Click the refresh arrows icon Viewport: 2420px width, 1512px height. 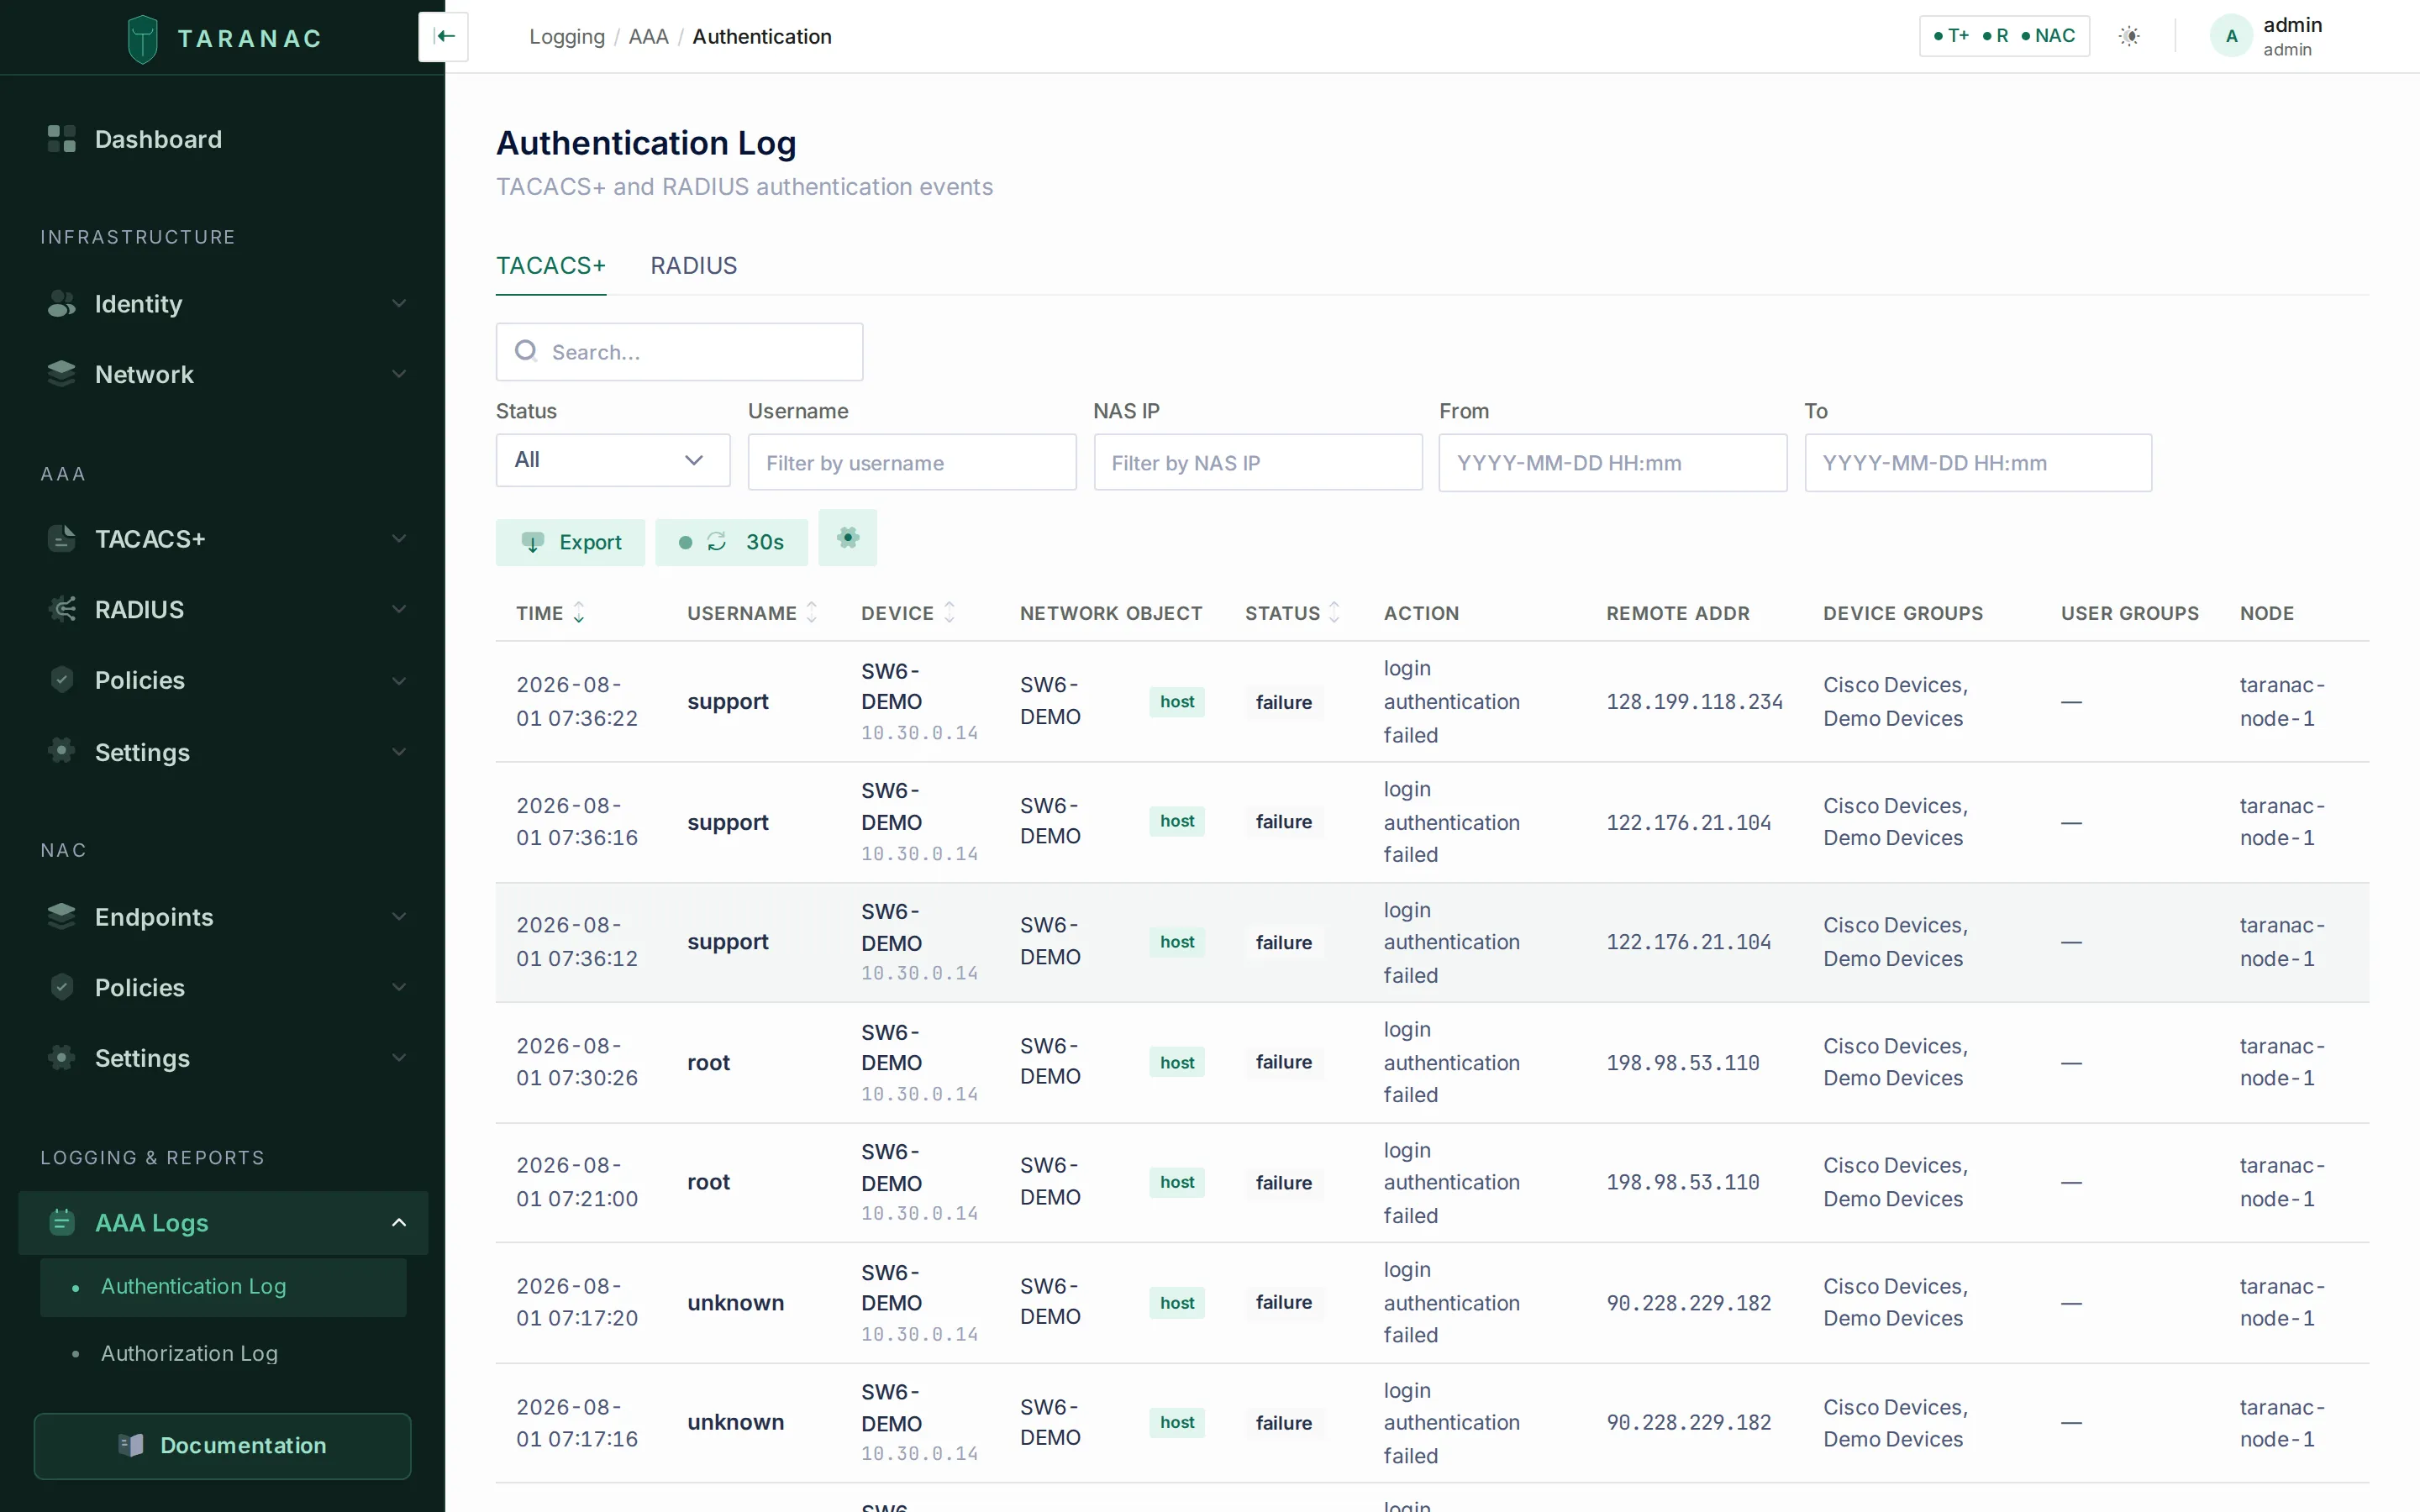[717, 542]
